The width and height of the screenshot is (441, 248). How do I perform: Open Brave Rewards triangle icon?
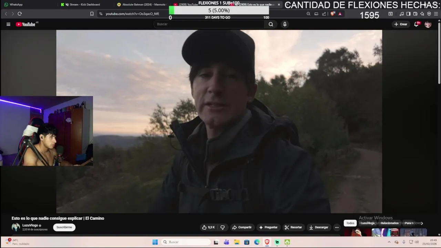tap(340, 14)
